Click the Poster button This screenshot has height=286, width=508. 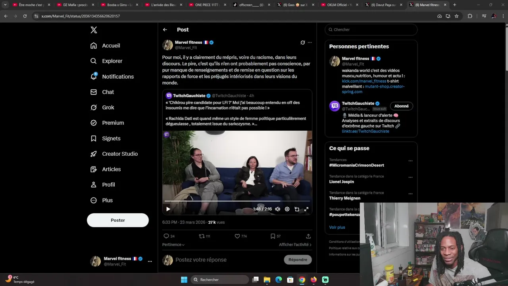[118, 220]
